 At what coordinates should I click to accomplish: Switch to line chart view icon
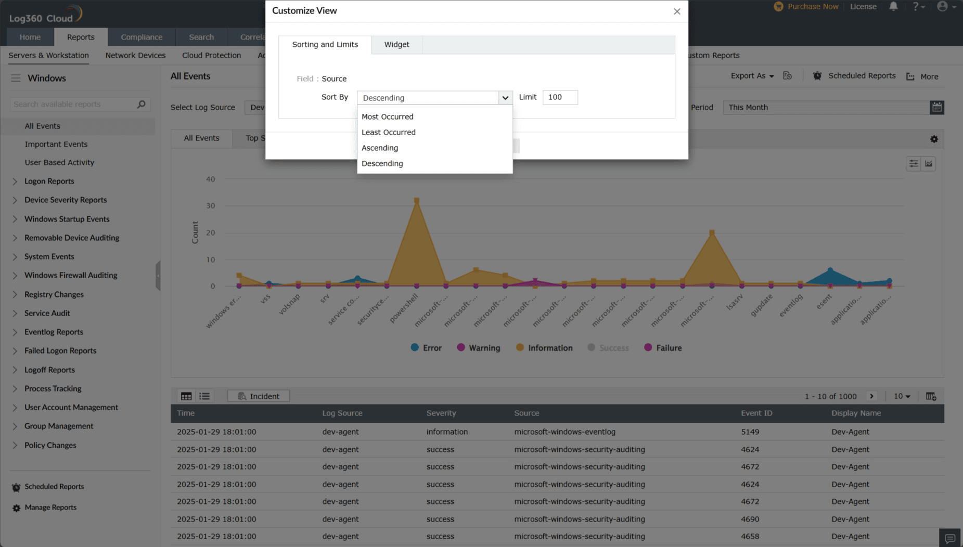[x=929, y=163]
